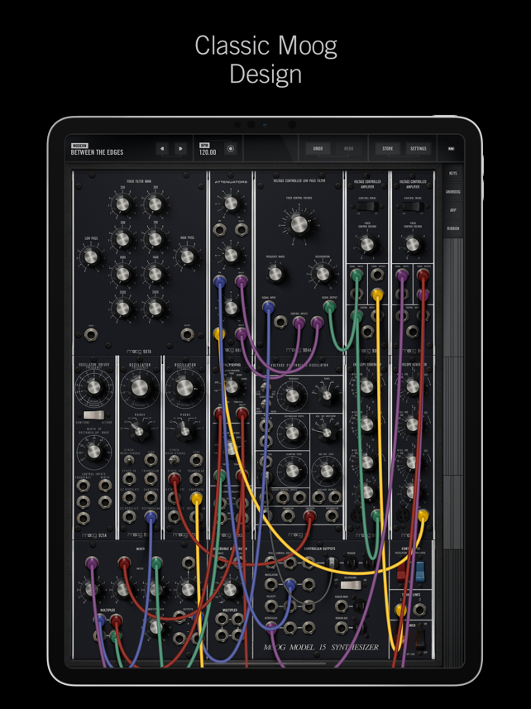The image size is (531, 709).
Task: Select the Master Gain knob on Mixer
Action: 155,627
